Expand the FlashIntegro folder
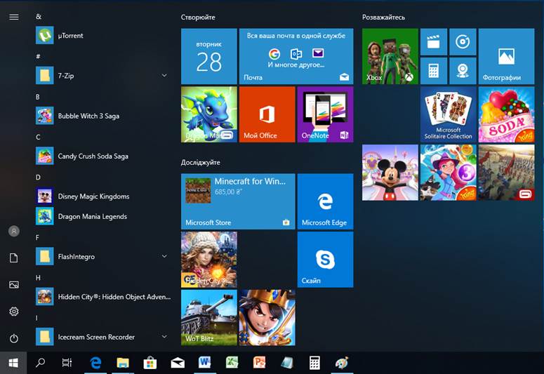The image size is (544, 374). pyautogui.click(x=164, y=256)
